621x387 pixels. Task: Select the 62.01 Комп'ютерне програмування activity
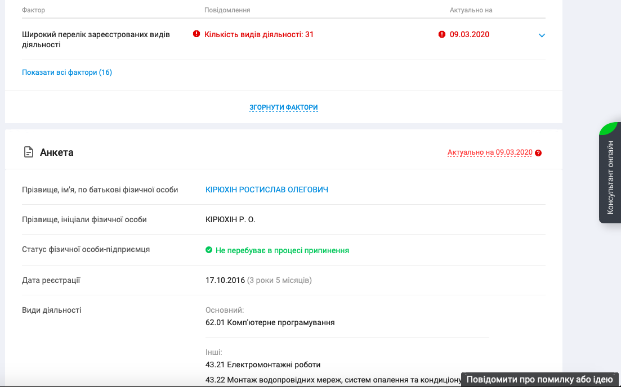[x=270, y=323]
